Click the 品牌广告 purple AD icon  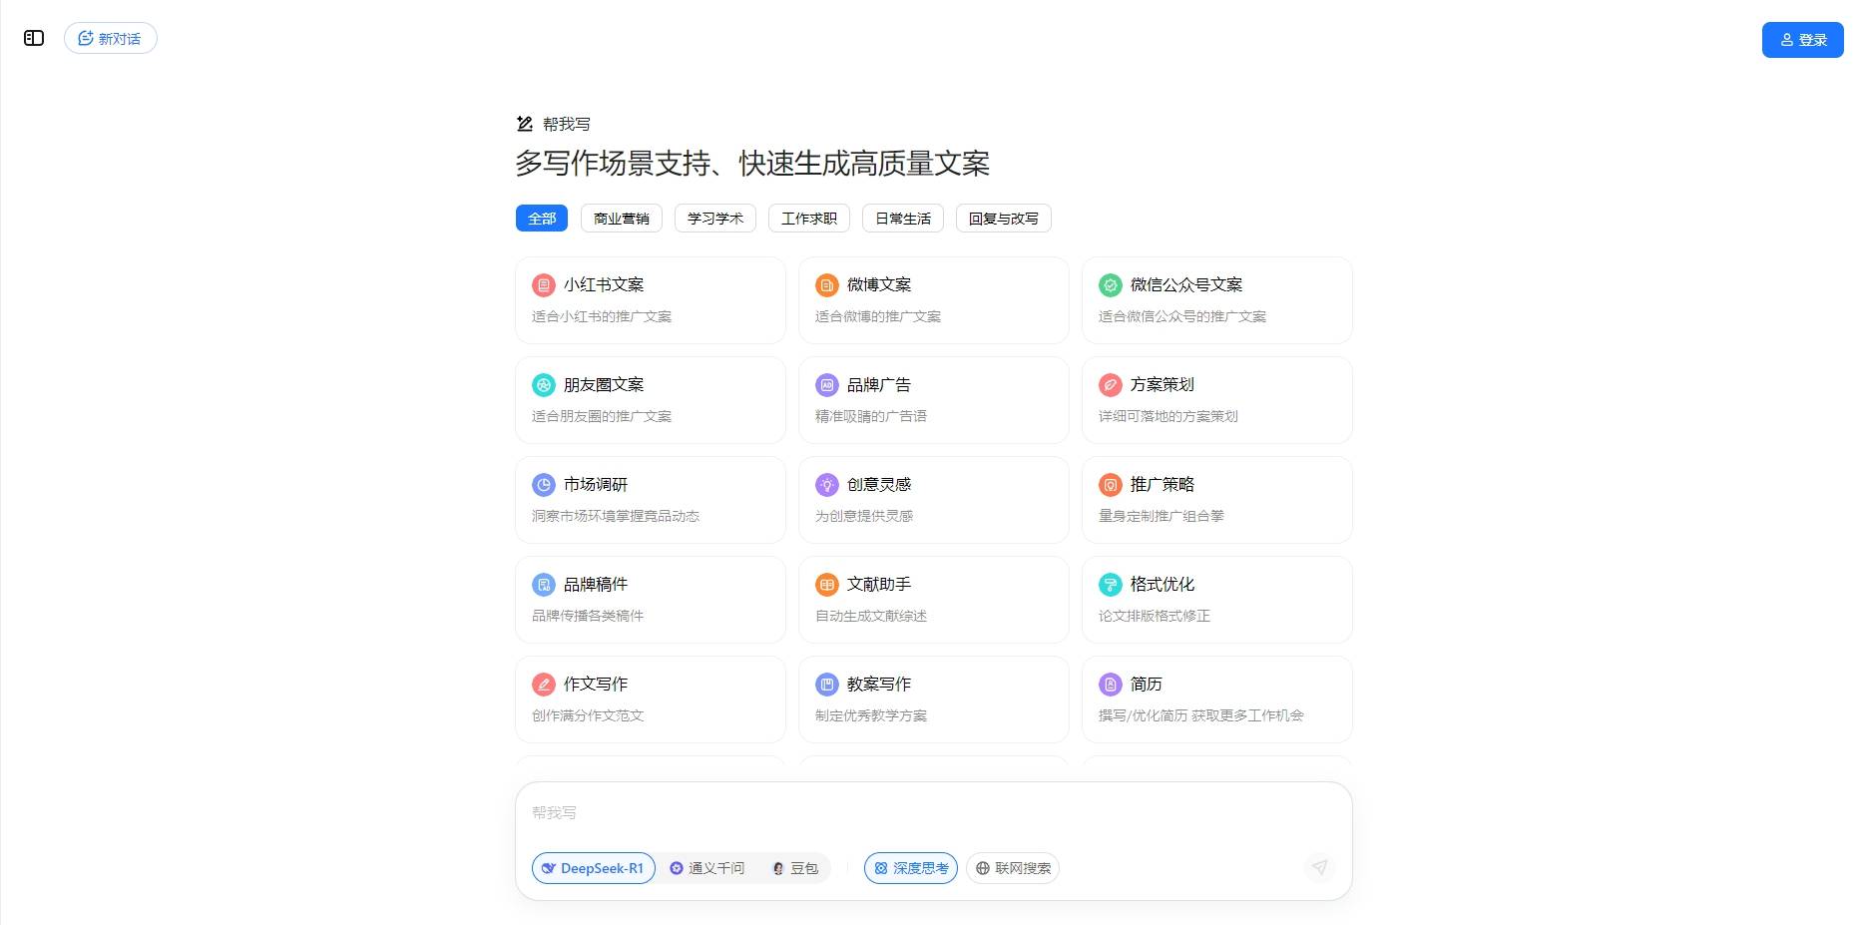pyautogui.click(x=827, y=385)
